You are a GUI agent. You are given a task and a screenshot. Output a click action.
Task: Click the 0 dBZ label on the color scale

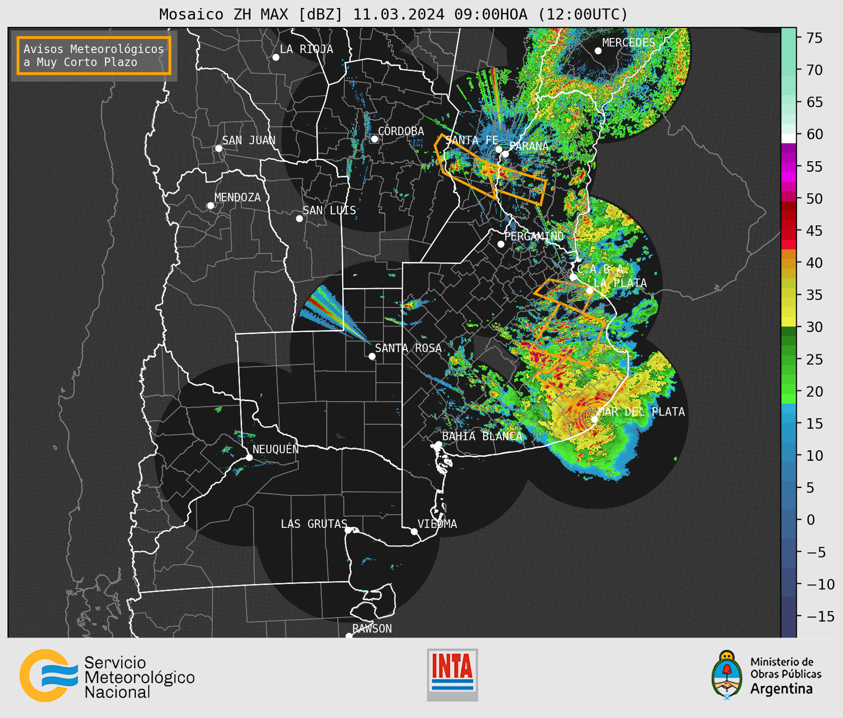click(x=811, y=520)
